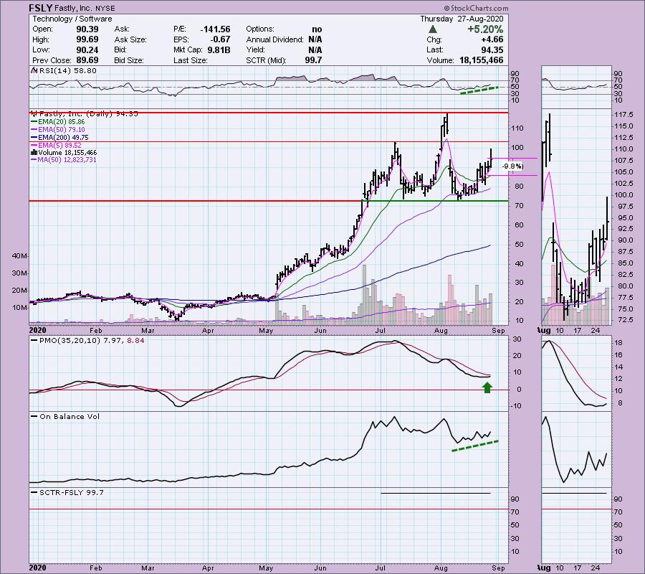Click the volume bars icon in the legend

coord(34,152)
